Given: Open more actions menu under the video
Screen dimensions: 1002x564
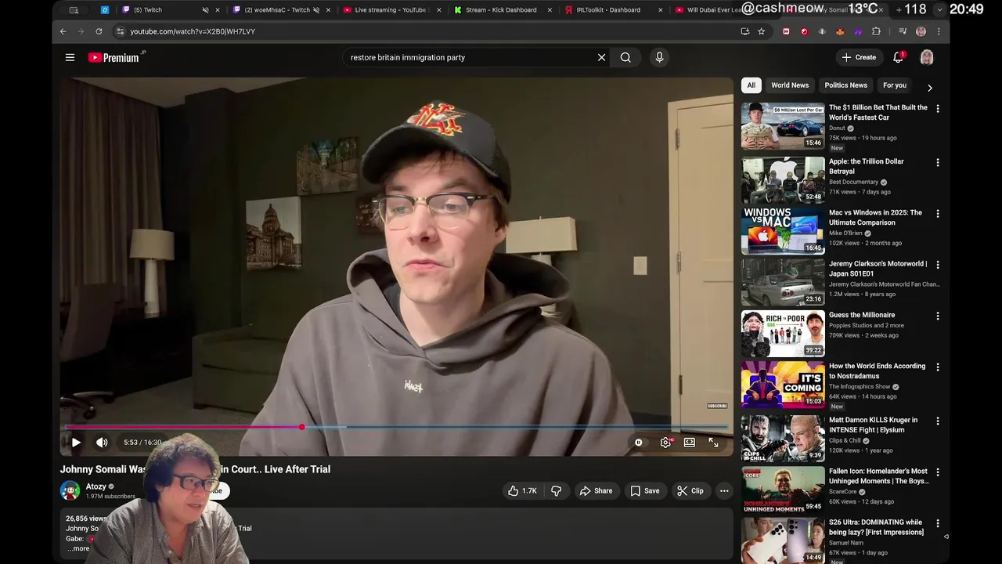Looking at the screenshot, I should click(x=724, y=491).
